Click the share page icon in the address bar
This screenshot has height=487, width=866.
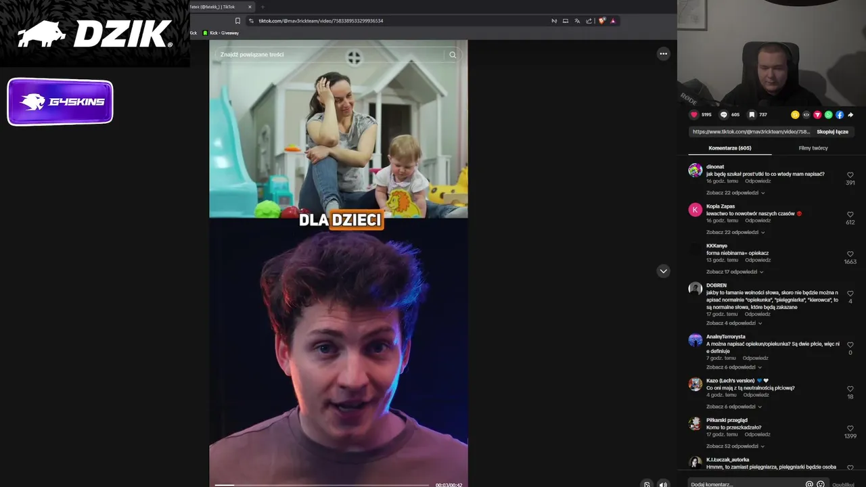589,21
